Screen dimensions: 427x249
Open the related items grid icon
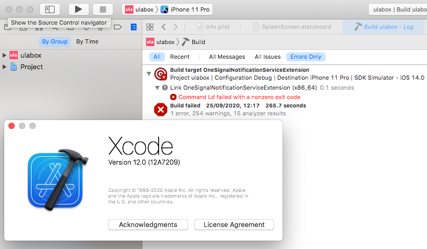point(150,27)
